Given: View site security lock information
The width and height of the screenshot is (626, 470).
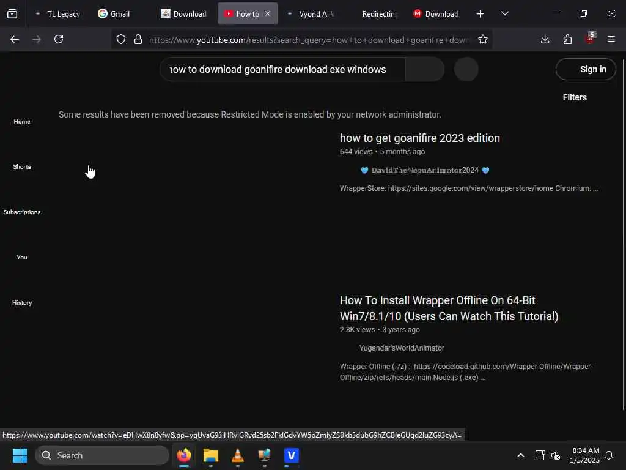Looking at the screenshot, I should tap(138, 39).
